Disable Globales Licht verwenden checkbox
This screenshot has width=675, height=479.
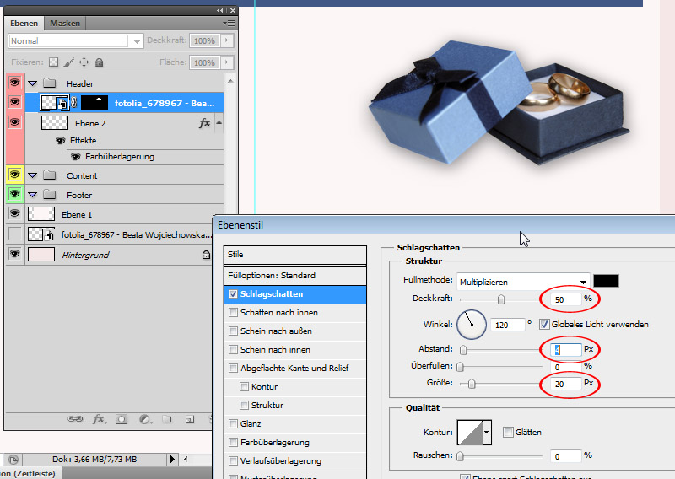point(544,324)
